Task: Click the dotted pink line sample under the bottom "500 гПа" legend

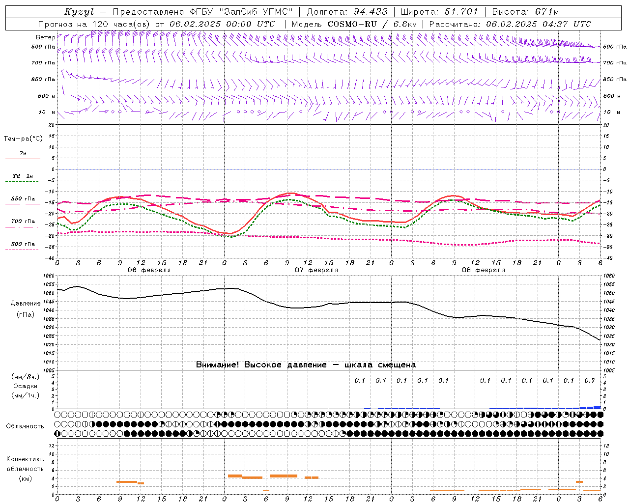Action: 22,250
